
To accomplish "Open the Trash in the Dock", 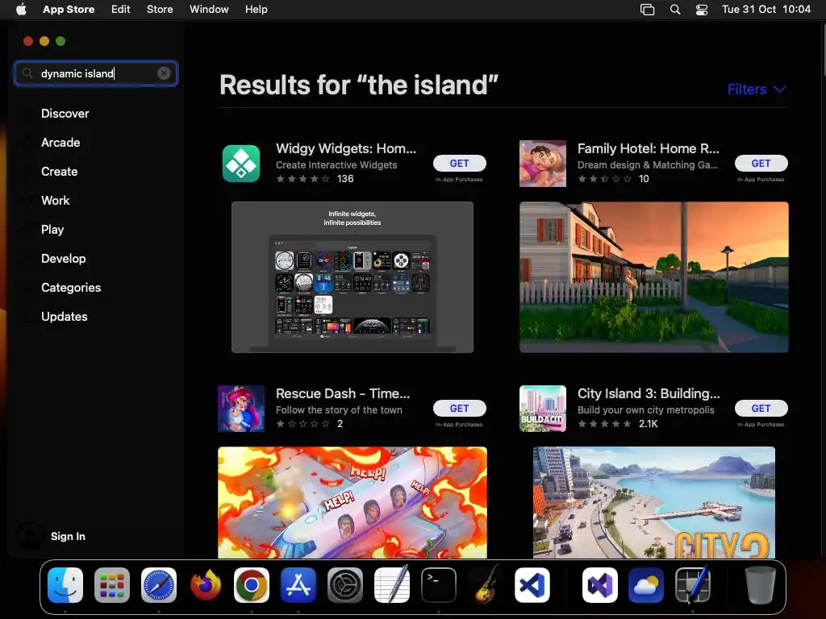I will pos(760,585).
